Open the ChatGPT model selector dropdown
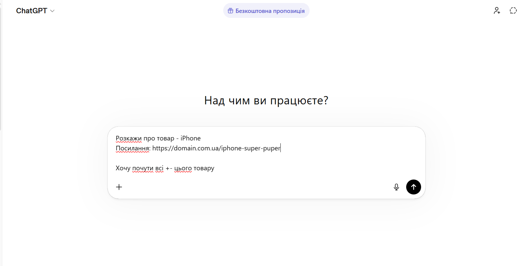This screenshot has height=266, width=530. pyautogui.click(x=35, y=11)
